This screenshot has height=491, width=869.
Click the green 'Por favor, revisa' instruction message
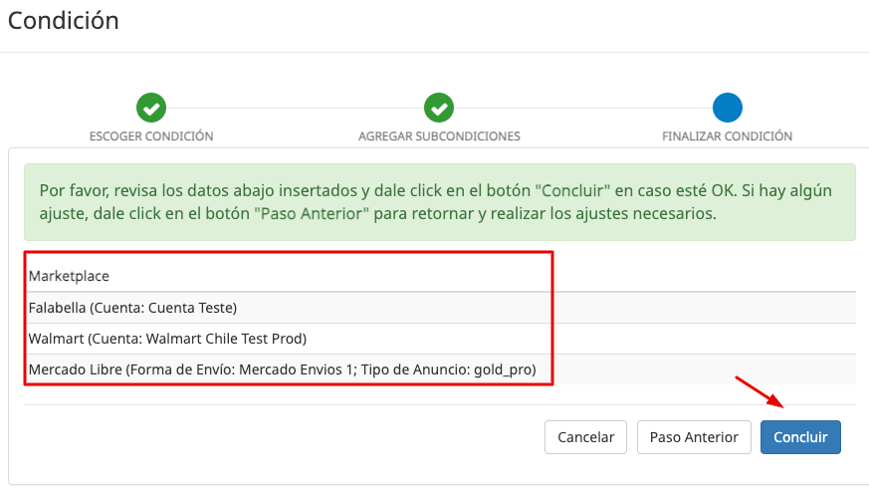click(x=440, y=202)
